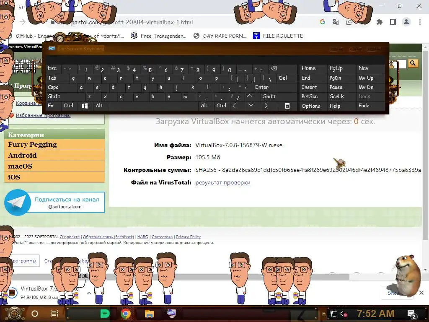Open the Chrome three-dot menu

[420, 22]
